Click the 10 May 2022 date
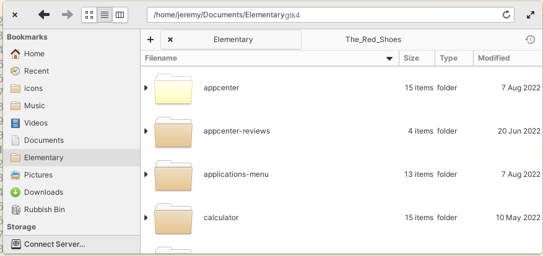Image resolution: width=543 pixels, height=256 pixels. click(x=518, y=218)
